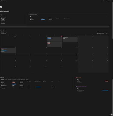Open Rechnung bezahlen in Deadline Overview
Image resolution: width=113 pixels, height=116 pixels.
click(x=81, y=90)
